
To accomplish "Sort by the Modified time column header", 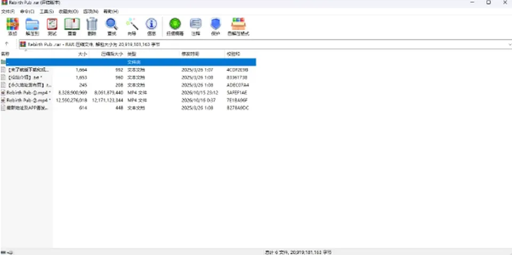I will 202,54.
